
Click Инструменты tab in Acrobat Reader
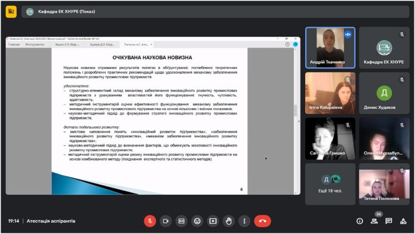click(x=35, y=44)
